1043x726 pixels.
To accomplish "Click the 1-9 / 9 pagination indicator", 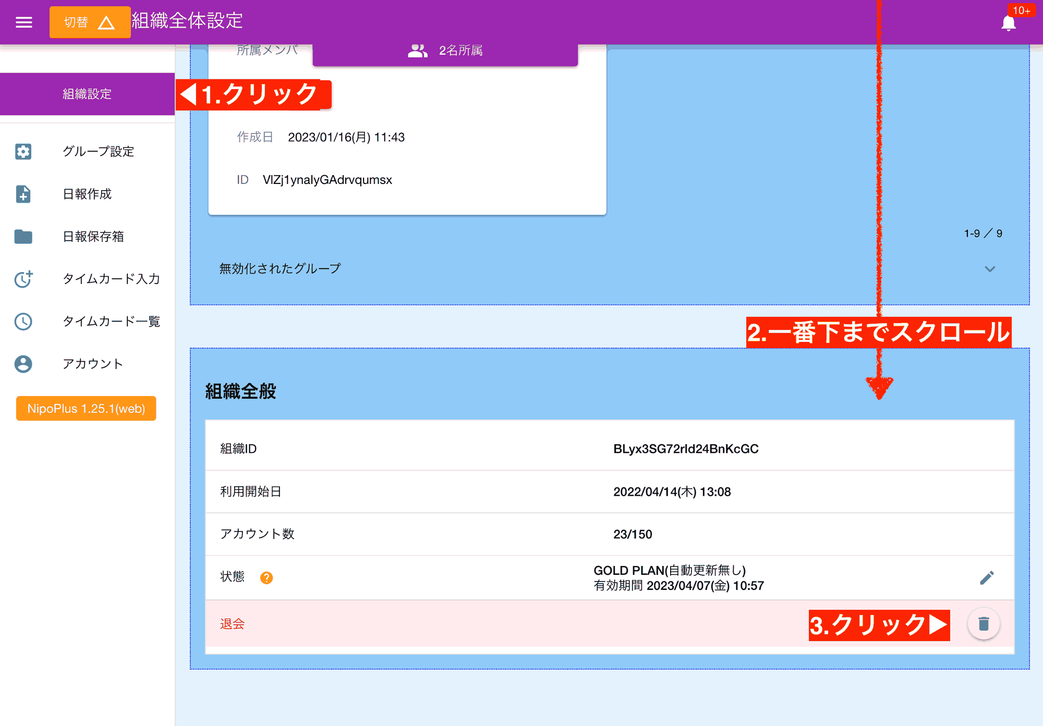I will pos(983,233).
